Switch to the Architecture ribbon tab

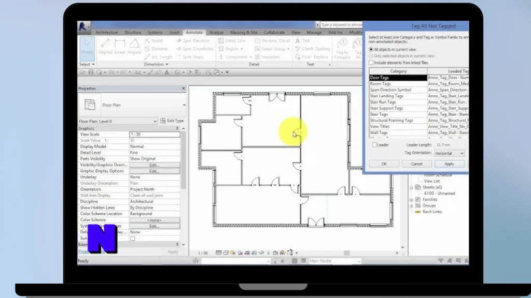tap(107, 33)
